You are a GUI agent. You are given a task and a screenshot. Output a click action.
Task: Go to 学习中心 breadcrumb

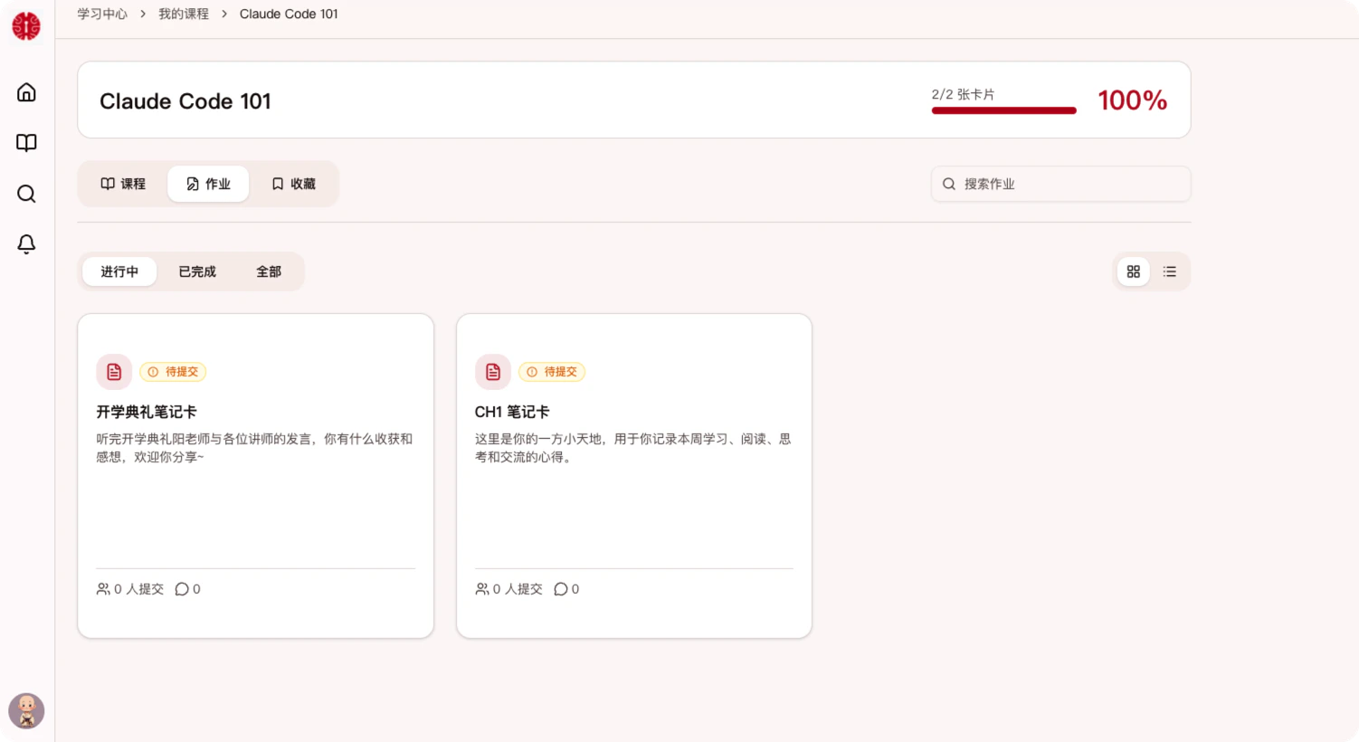102,14
